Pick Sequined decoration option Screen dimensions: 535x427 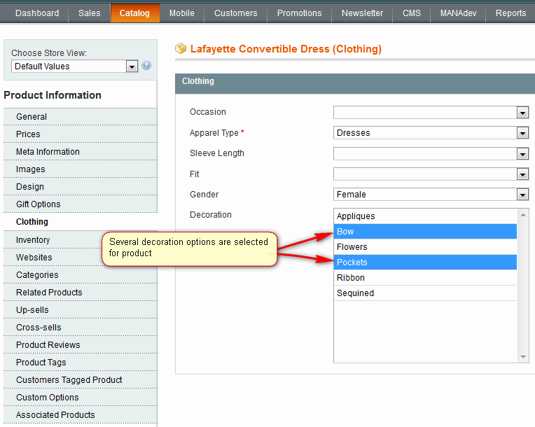[425, 293]
